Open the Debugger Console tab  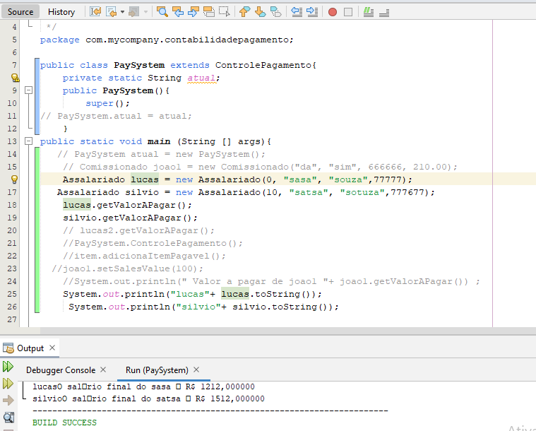[x=61, y=370]
